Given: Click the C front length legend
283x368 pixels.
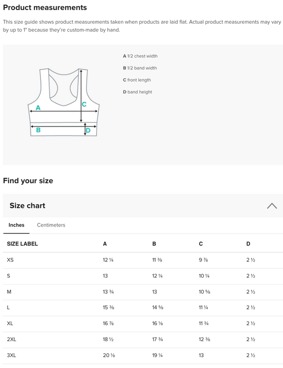Looking at the screenshot, I should [x=137, y=80].
